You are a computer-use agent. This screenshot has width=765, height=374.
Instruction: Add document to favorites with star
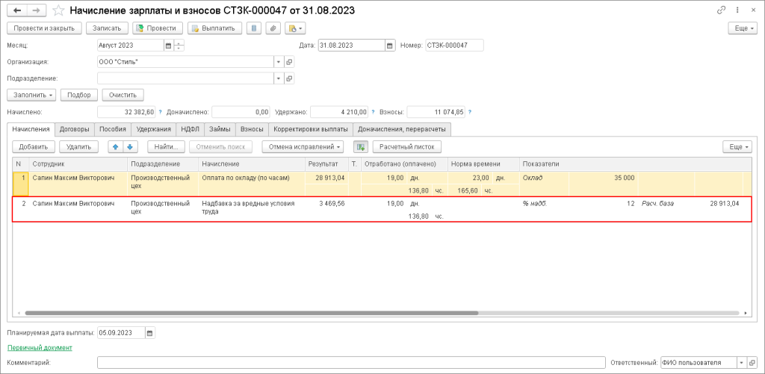(x=58, y=10)
